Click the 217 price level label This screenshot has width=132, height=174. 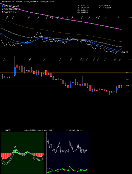pyautogui.click(x=127, y=92)
